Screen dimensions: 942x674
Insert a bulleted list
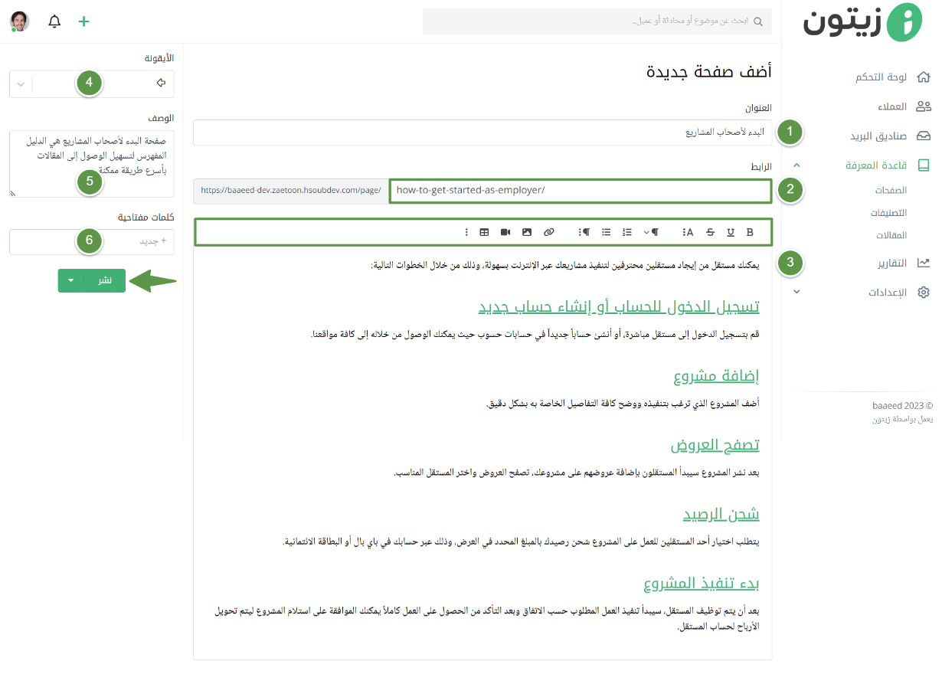607,232
